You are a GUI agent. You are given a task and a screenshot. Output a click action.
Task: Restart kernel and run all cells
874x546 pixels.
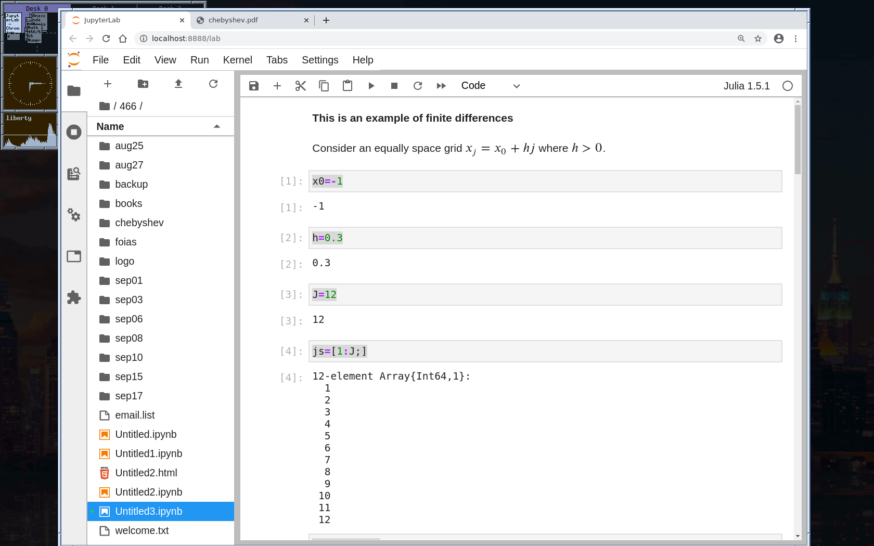441,86
